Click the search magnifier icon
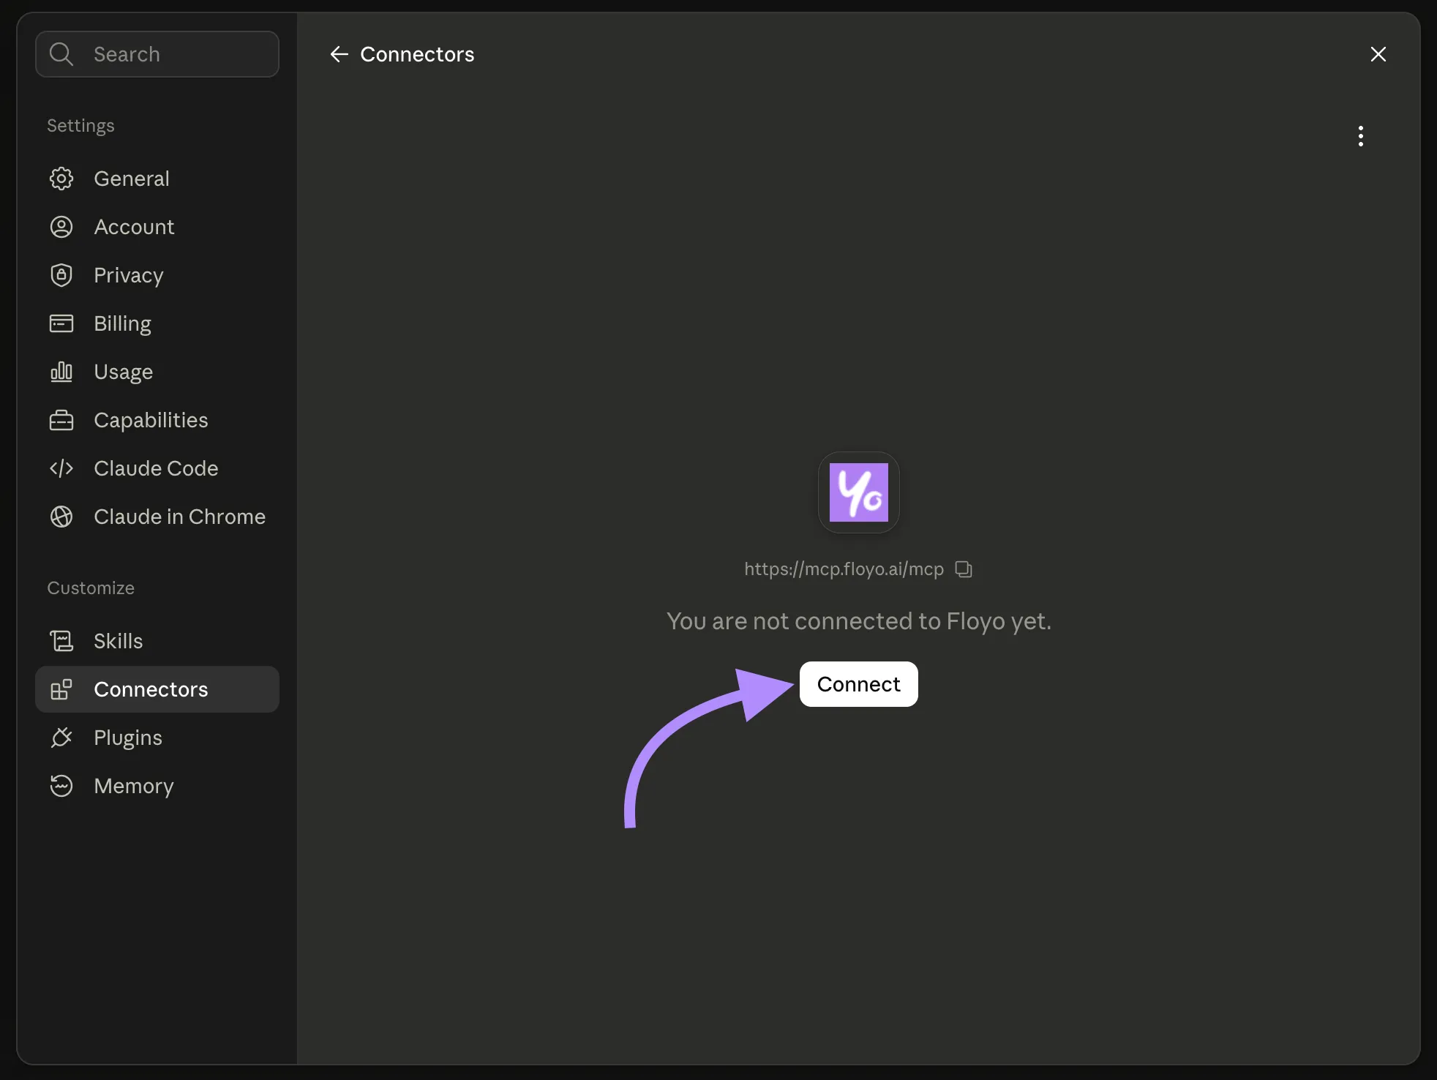The width and height of the screenshot is (1437, 1080). pyautogui.click(x=61, y=54)
